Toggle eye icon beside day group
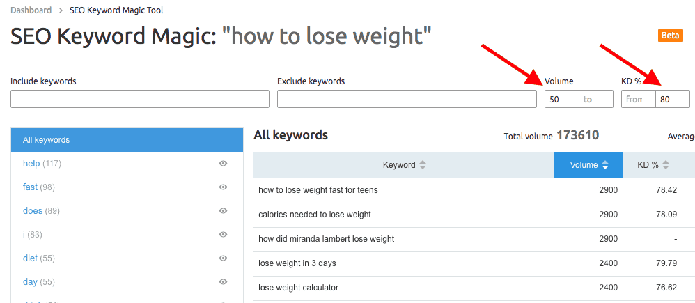The image size is (695, 303). 223,282
